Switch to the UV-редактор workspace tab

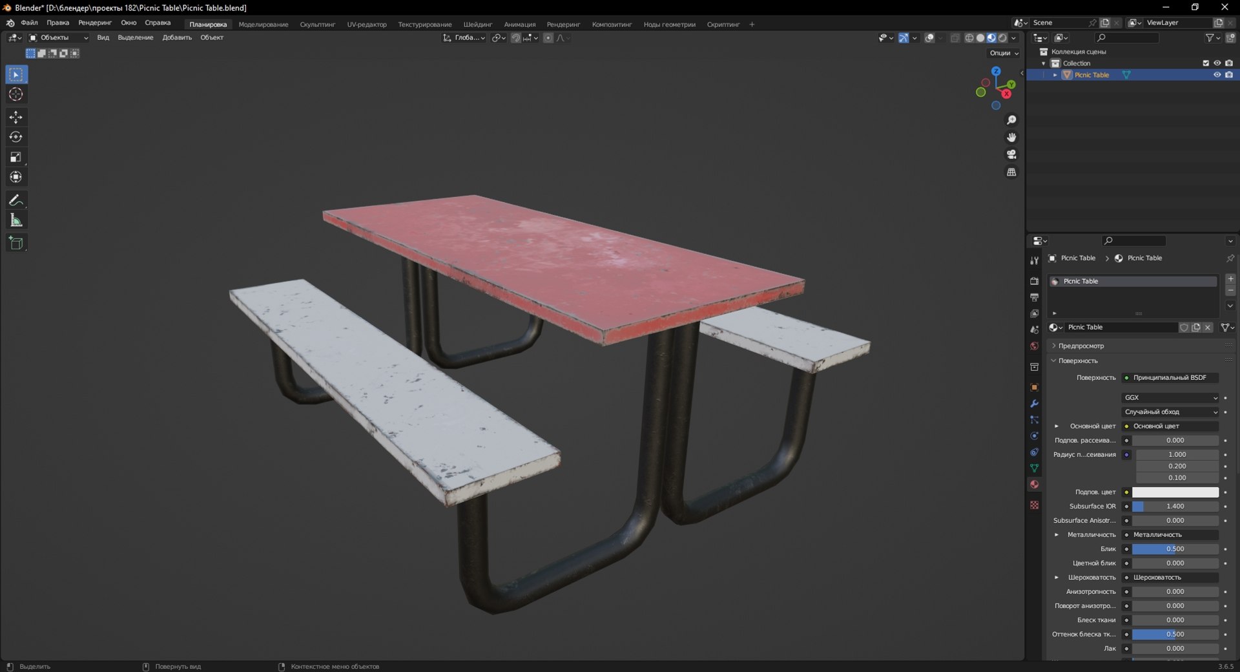(x=367, y=25)
